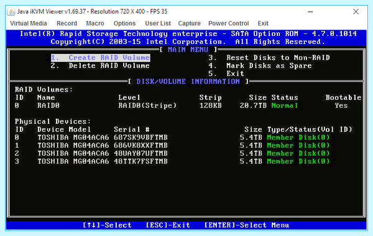
Task: Click serial 687SK9VBFTMB
Action: click(140, 138)
